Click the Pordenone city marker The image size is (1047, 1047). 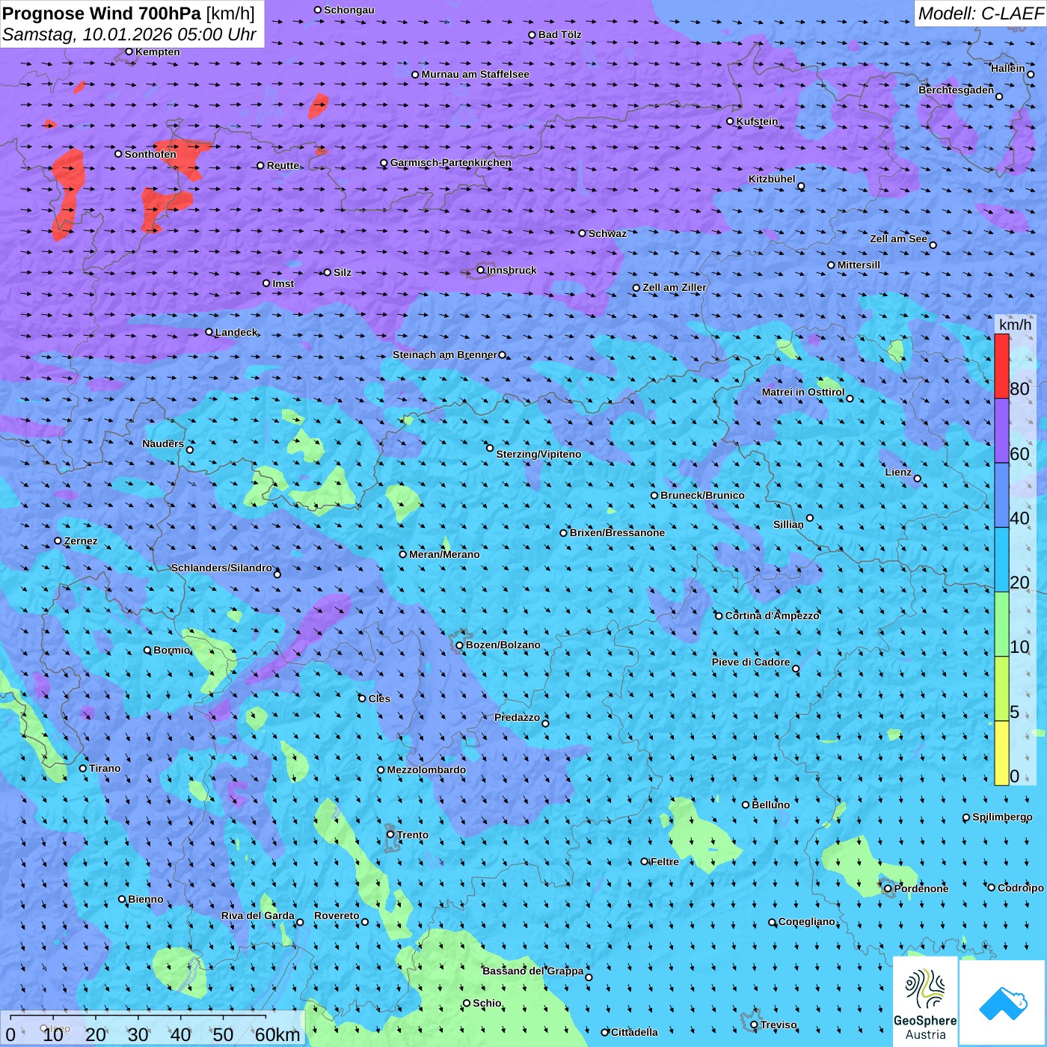888,888
